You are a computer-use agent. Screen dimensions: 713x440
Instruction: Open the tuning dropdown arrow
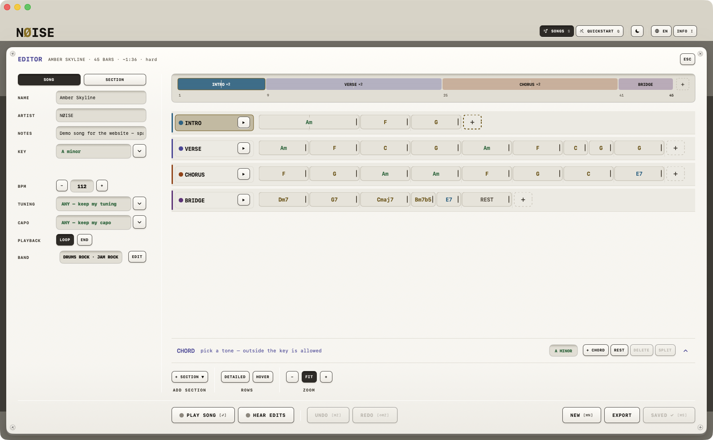pos(139,203)
